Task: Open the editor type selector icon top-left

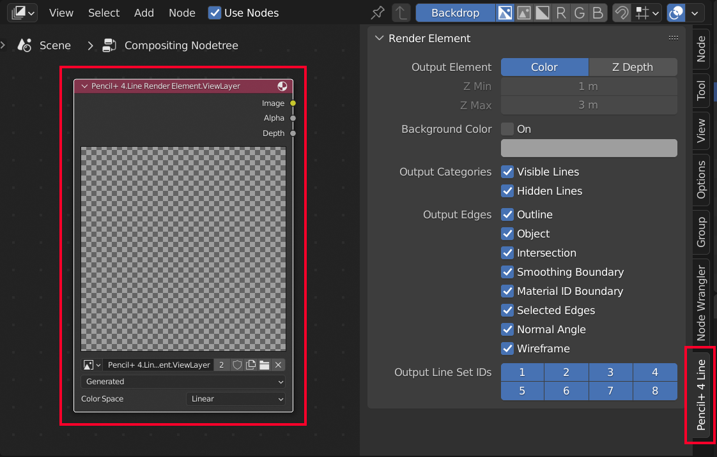Action: (19, 12)
